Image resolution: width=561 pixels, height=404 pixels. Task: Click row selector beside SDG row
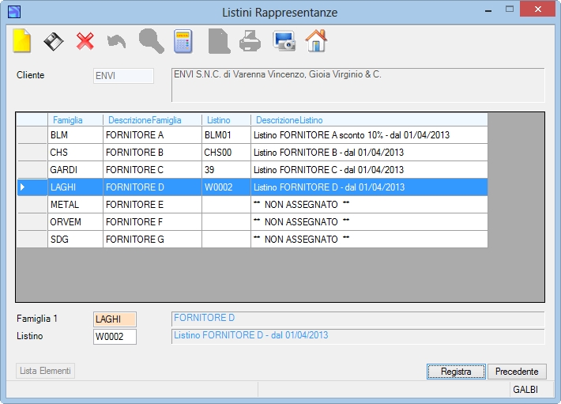pyautogui.click(x=32, y=240)
